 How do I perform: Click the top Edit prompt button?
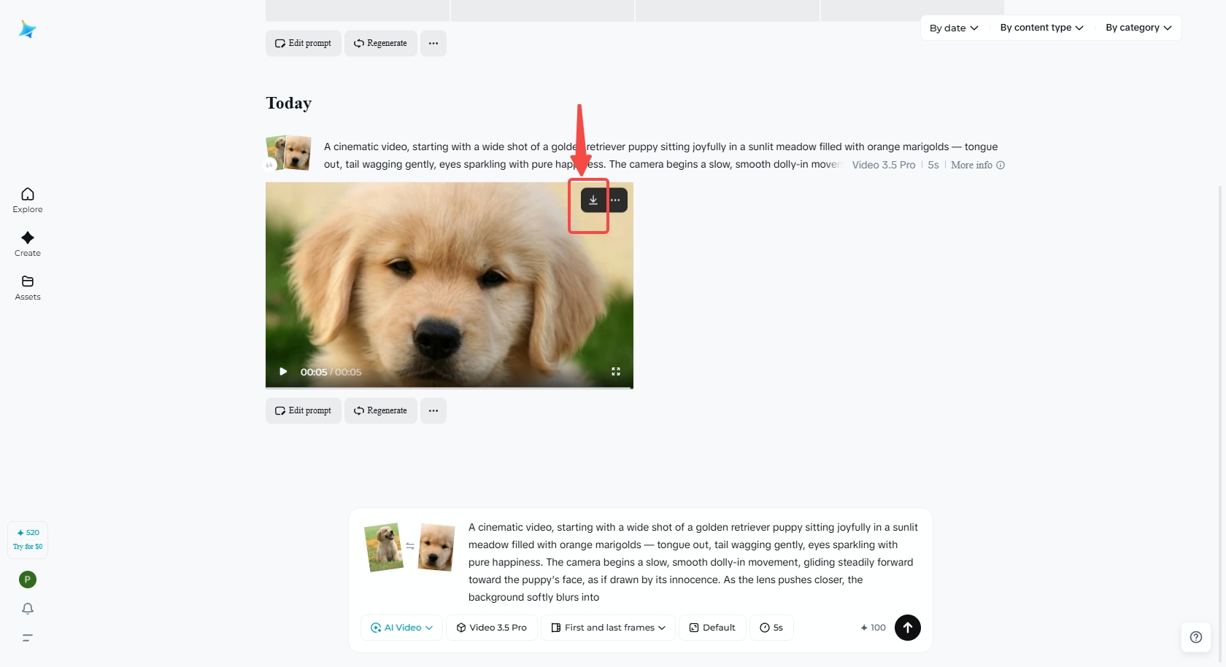(304, 43)
